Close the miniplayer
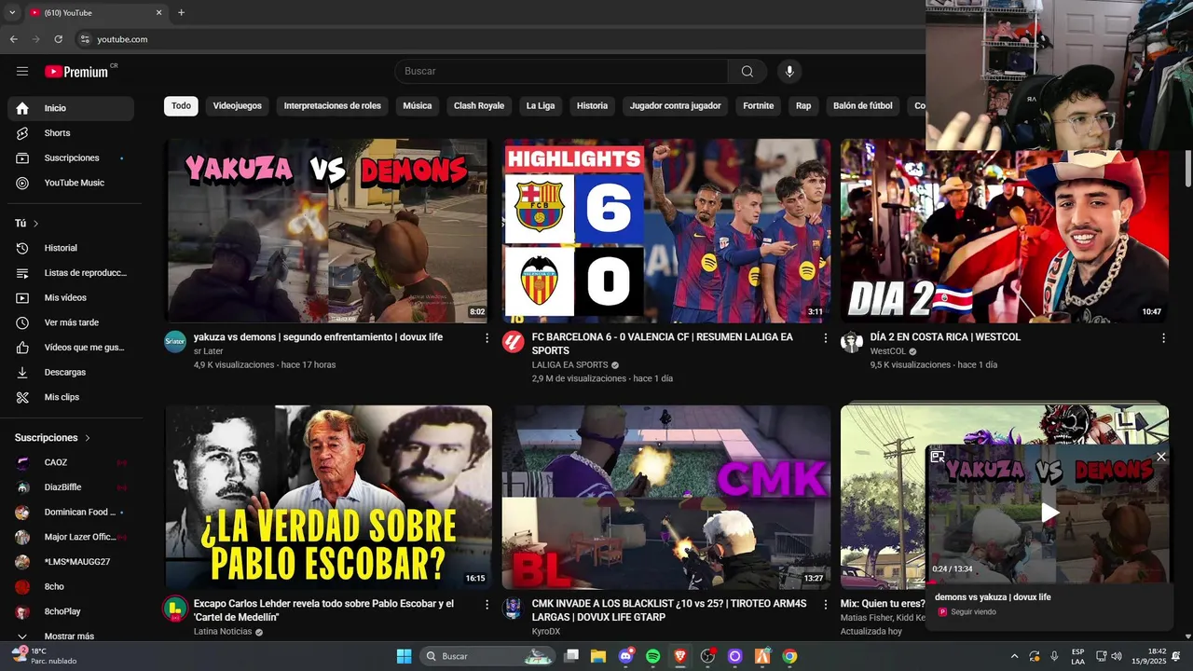Screen dimensions: 1193x671 click(x=1160, y=457)
